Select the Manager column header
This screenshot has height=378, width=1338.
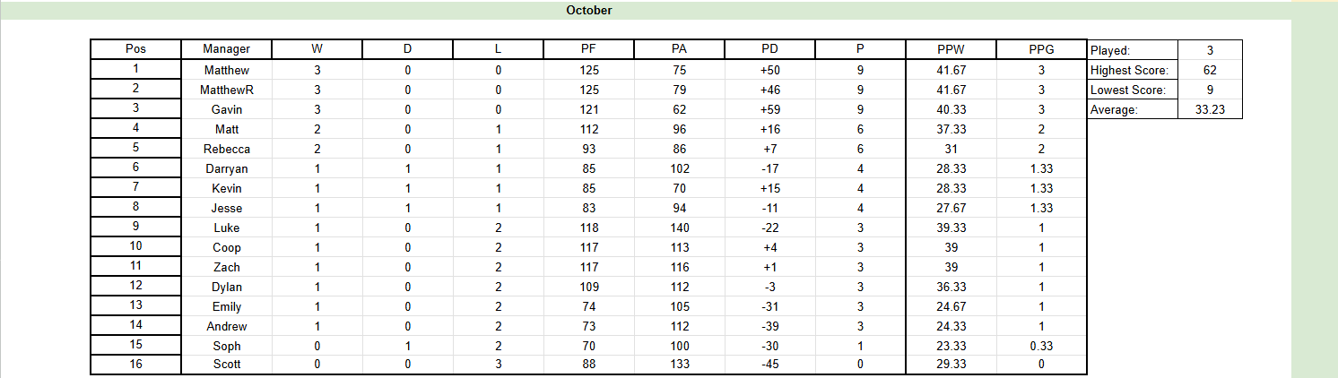[227, 49]
